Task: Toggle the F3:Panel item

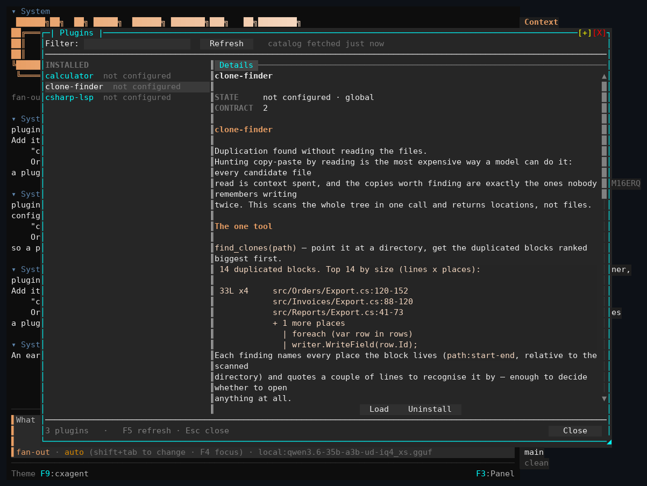Action: 495,474
